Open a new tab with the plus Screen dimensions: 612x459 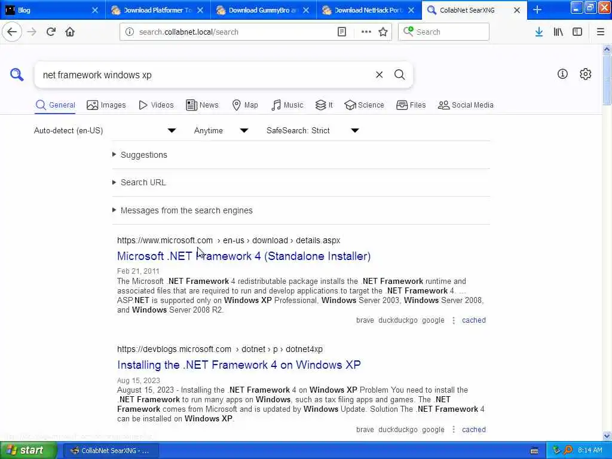point(537,10)
